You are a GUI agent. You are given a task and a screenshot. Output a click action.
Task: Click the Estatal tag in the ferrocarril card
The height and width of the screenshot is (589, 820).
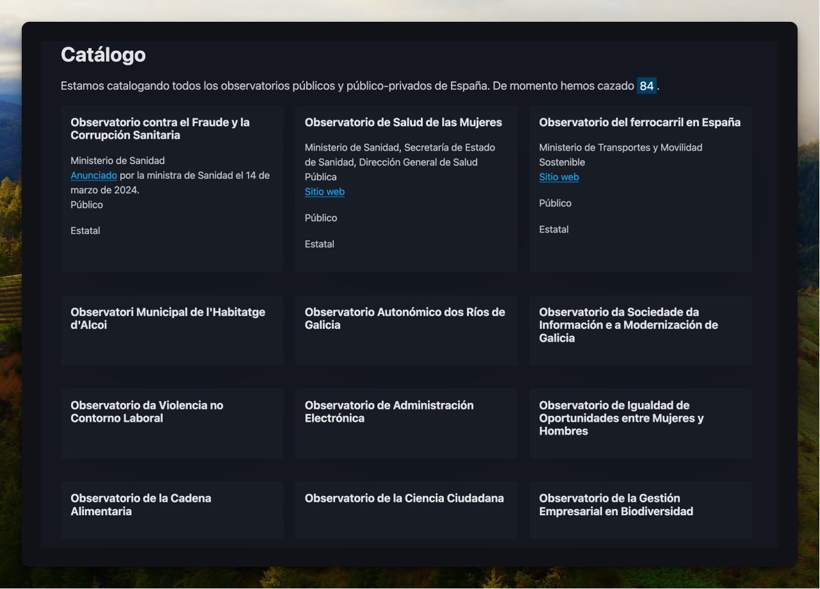click(553, 229)
